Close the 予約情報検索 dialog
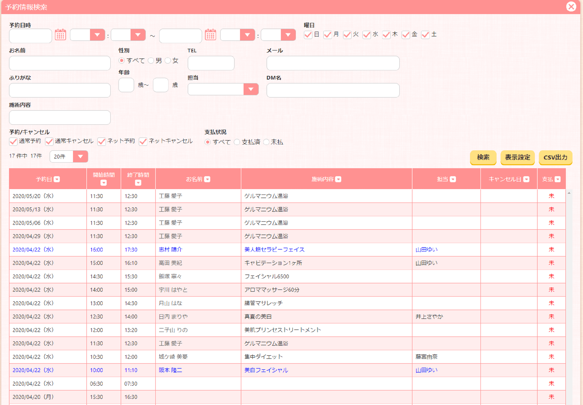 click(x=571, y=6)
